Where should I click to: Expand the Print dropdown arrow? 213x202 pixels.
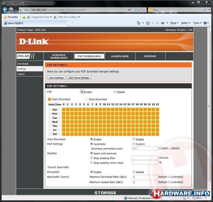click(167, 23)
